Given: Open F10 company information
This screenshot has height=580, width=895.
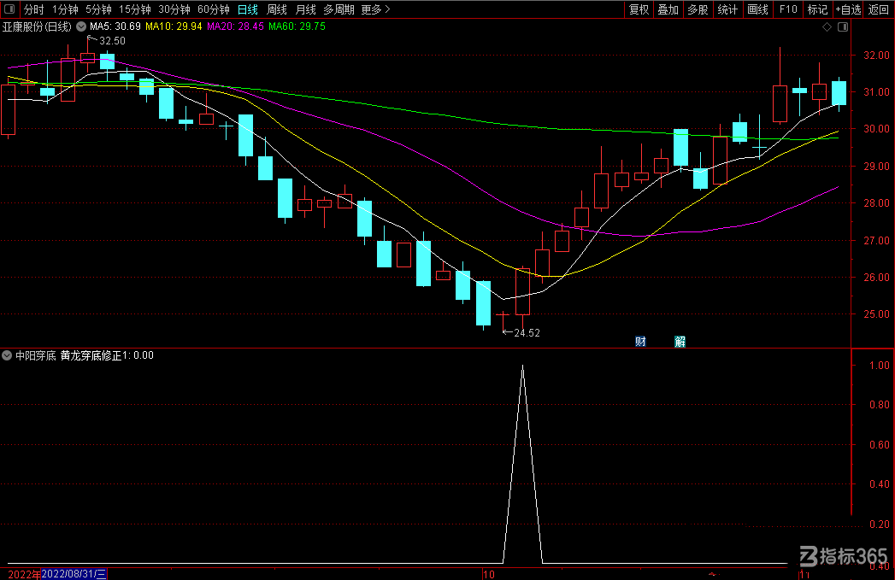Looking at the screenshot, I should coord(788,9).
